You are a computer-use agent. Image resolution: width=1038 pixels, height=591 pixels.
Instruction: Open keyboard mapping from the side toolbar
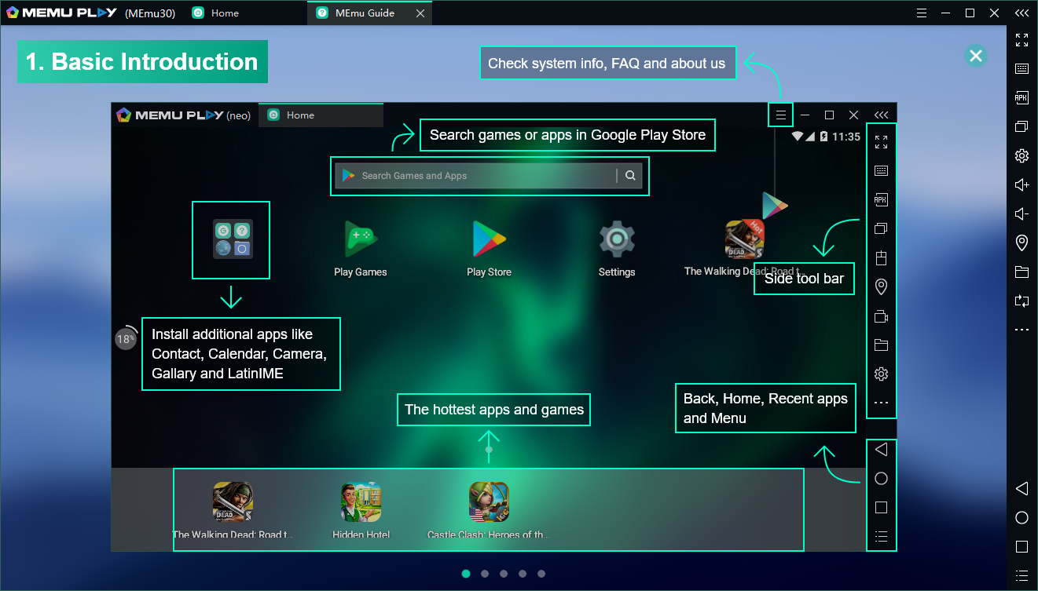[x=1021, y=68]
